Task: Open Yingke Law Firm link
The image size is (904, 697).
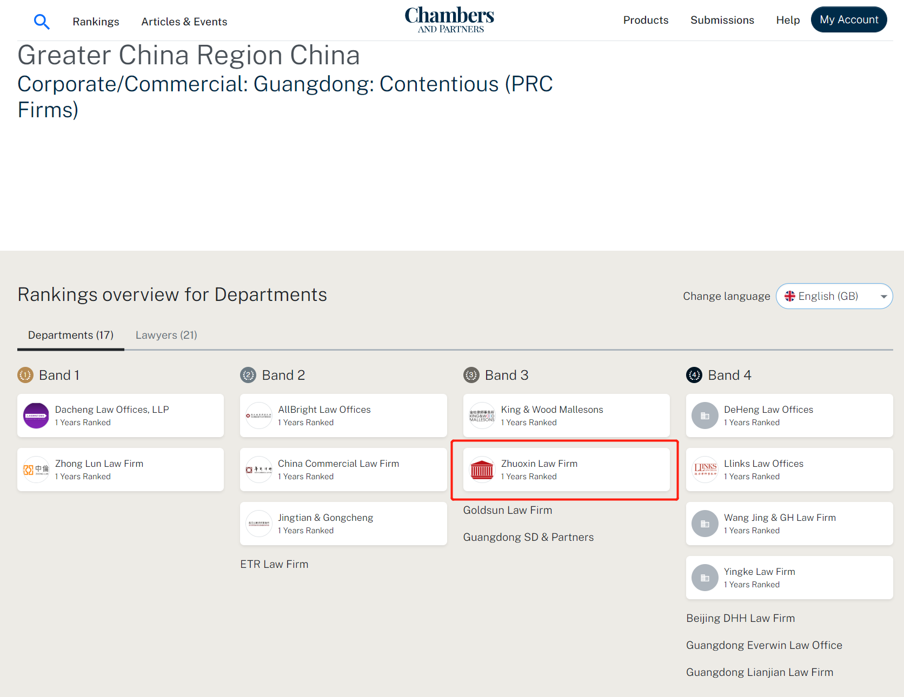Action: [x=759, y=572]
